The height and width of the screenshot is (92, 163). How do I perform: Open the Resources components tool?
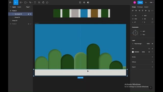pyautogui.click(x=39, y=2)
